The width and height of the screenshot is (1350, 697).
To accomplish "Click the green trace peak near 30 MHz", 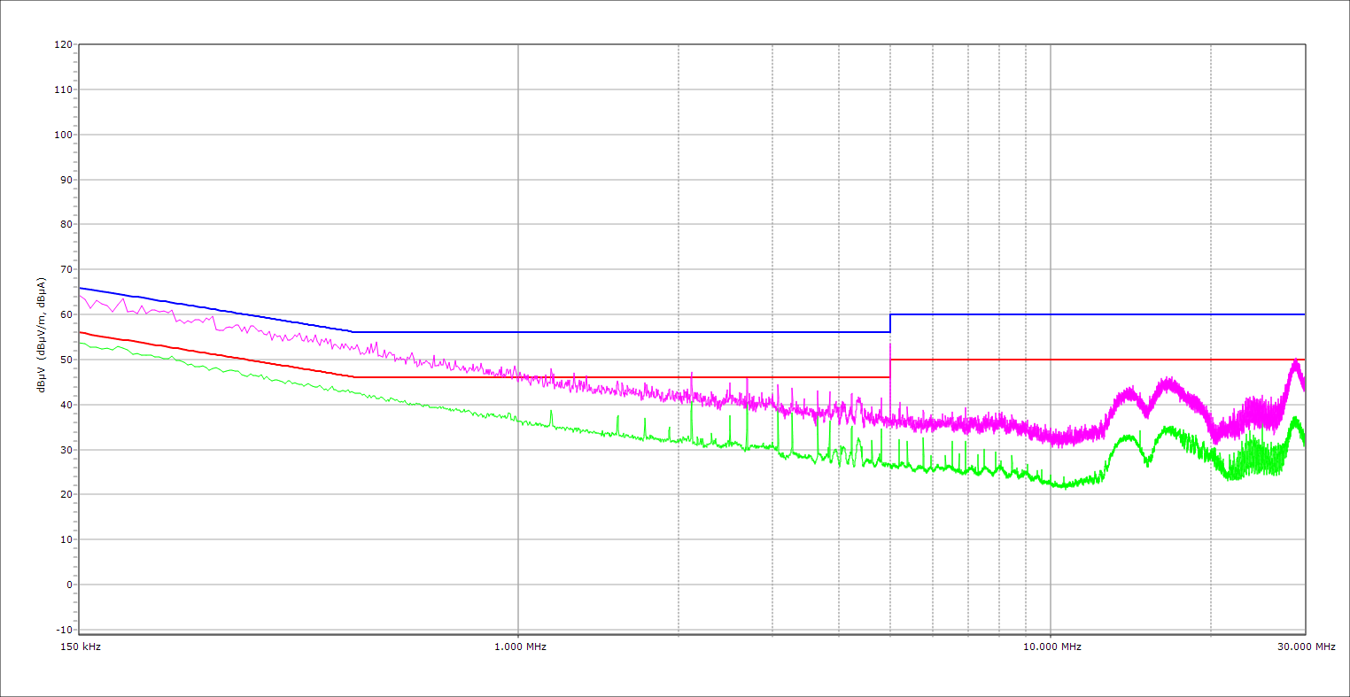I will point(1295,419).
